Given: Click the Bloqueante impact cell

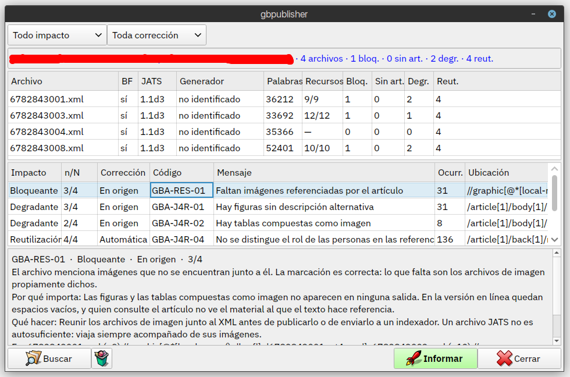Looking at the screenshot, I should coord(35,190).
